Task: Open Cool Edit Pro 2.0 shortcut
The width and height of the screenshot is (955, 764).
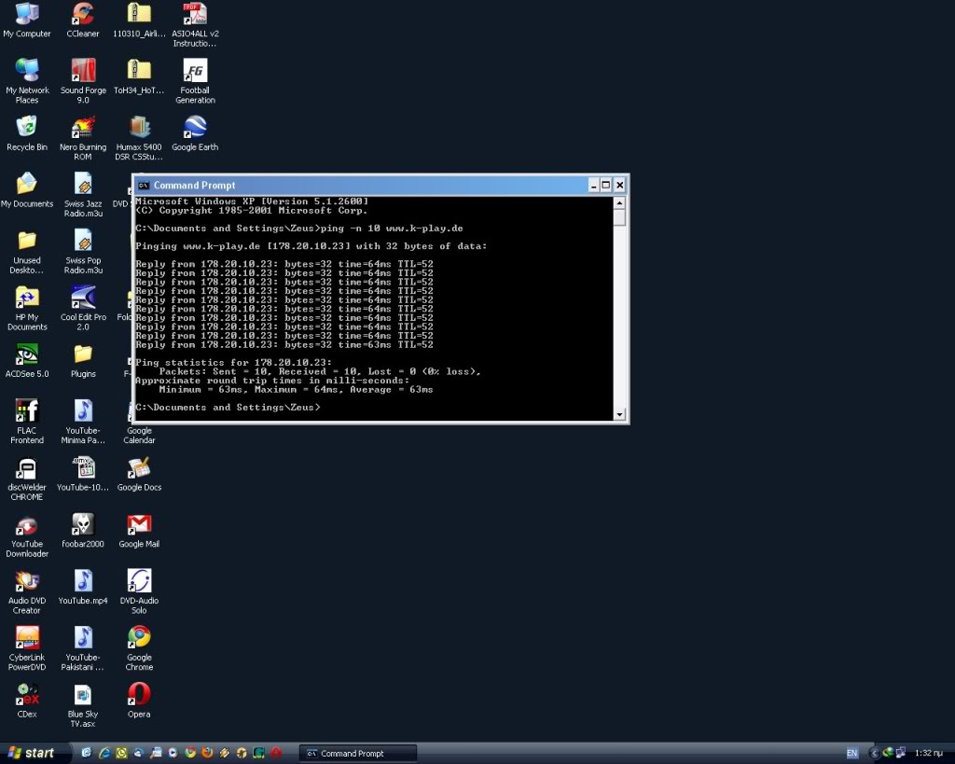Action: [x=83, y=299]
